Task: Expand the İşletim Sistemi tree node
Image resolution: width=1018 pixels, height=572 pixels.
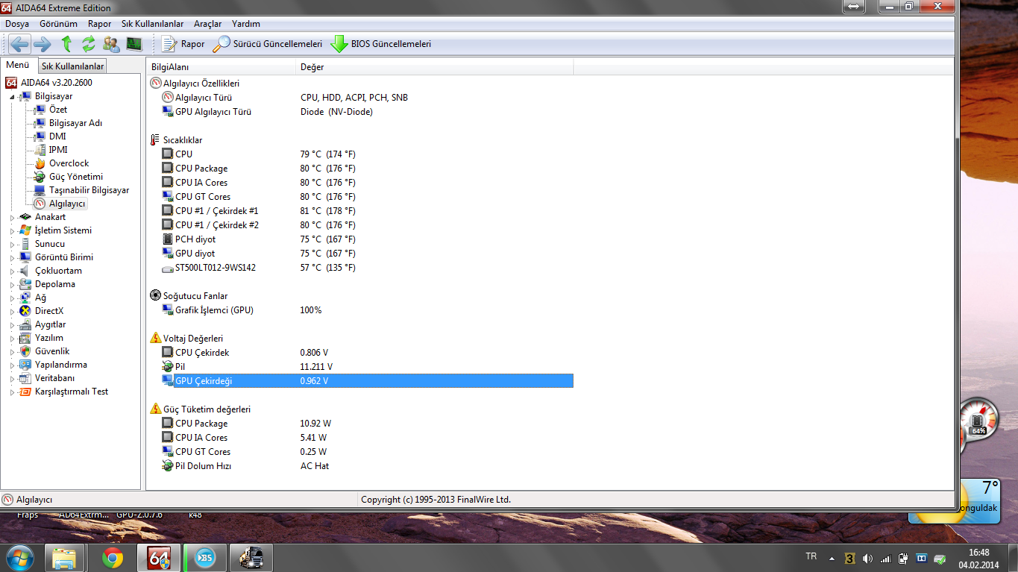Action: click(13, 231)
